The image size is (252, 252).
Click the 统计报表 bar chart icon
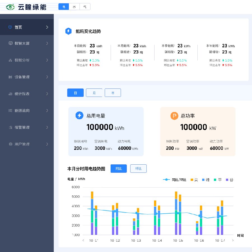(x=10, y=94)
